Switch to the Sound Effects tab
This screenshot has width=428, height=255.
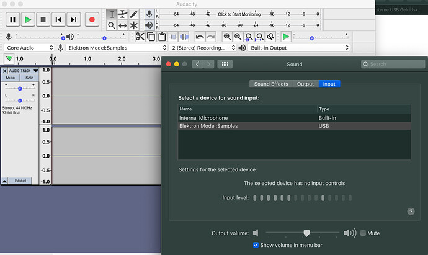pos(271,84)
